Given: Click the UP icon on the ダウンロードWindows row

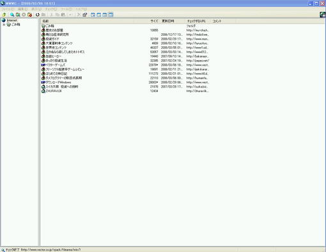Looking at the screenshot, I should coord(43,83).
